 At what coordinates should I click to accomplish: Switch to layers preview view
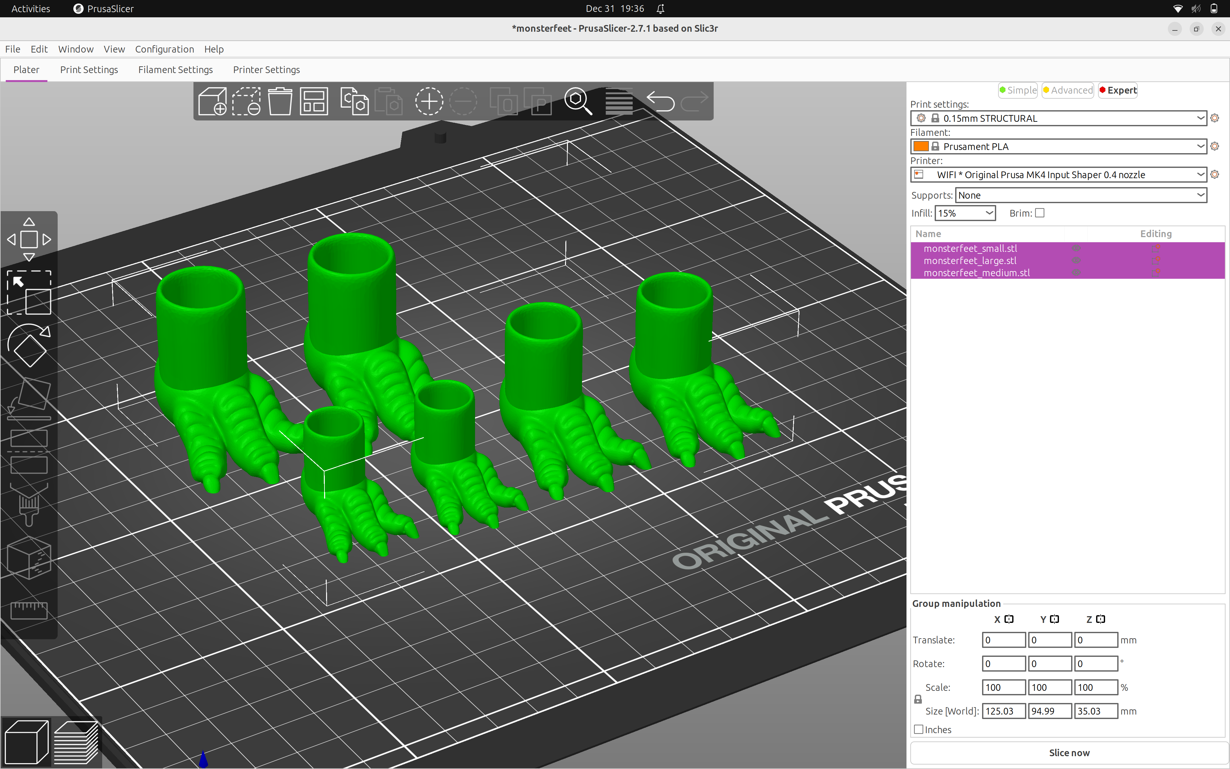[76, 742]
